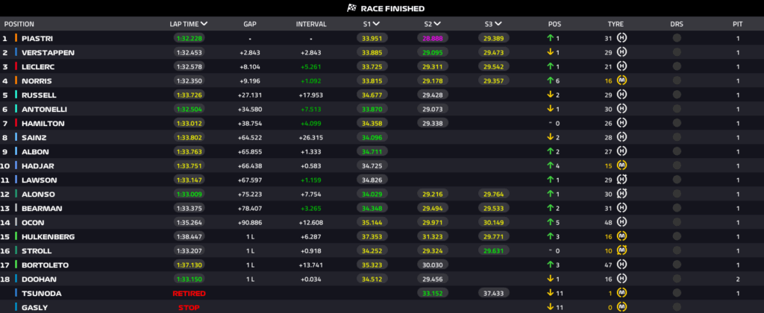Screen dimensions: 764x313
Task: Open the Lap Time column dropdown
Action: coord(204,24)
